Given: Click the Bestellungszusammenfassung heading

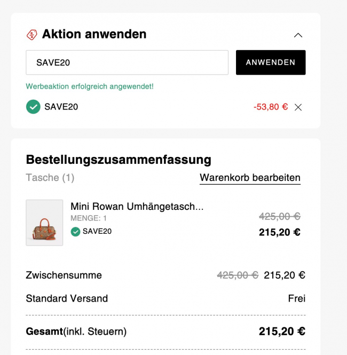Looking at the screenshot, I should click(119, 160).
